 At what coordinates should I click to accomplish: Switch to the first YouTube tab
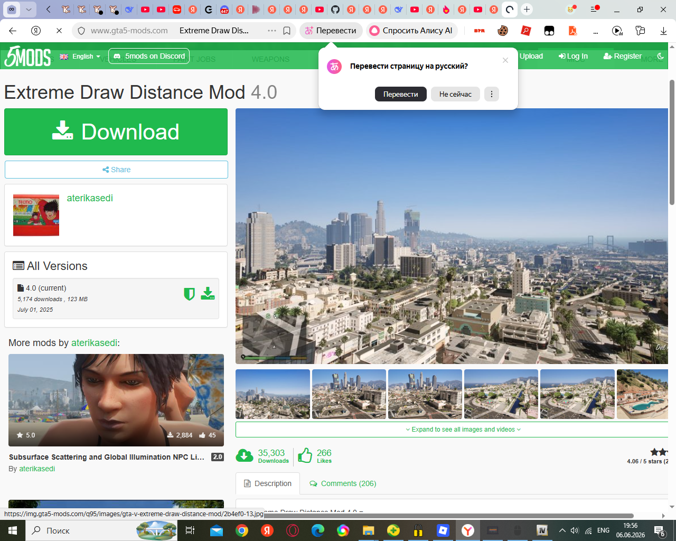(145, 10)
